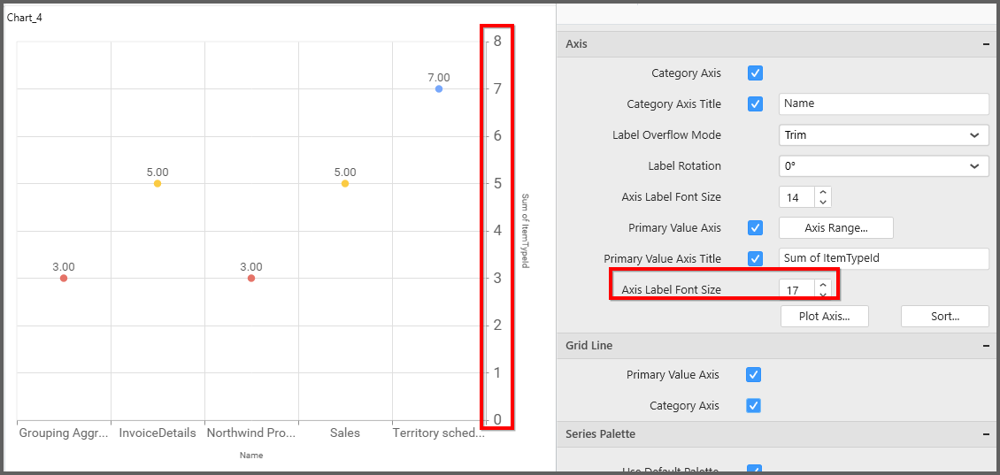The height and width of the screenshot is (475, 1000).
Task: Open the Label Overflow Mode dropdown
Action: (x=883, y=135)
